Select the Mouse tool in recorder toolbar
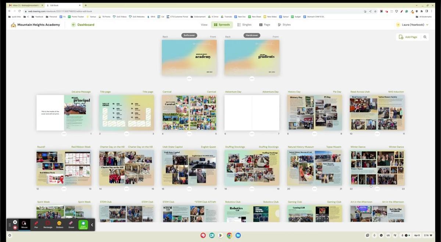The image size is (441, 242). coord(24,224)
